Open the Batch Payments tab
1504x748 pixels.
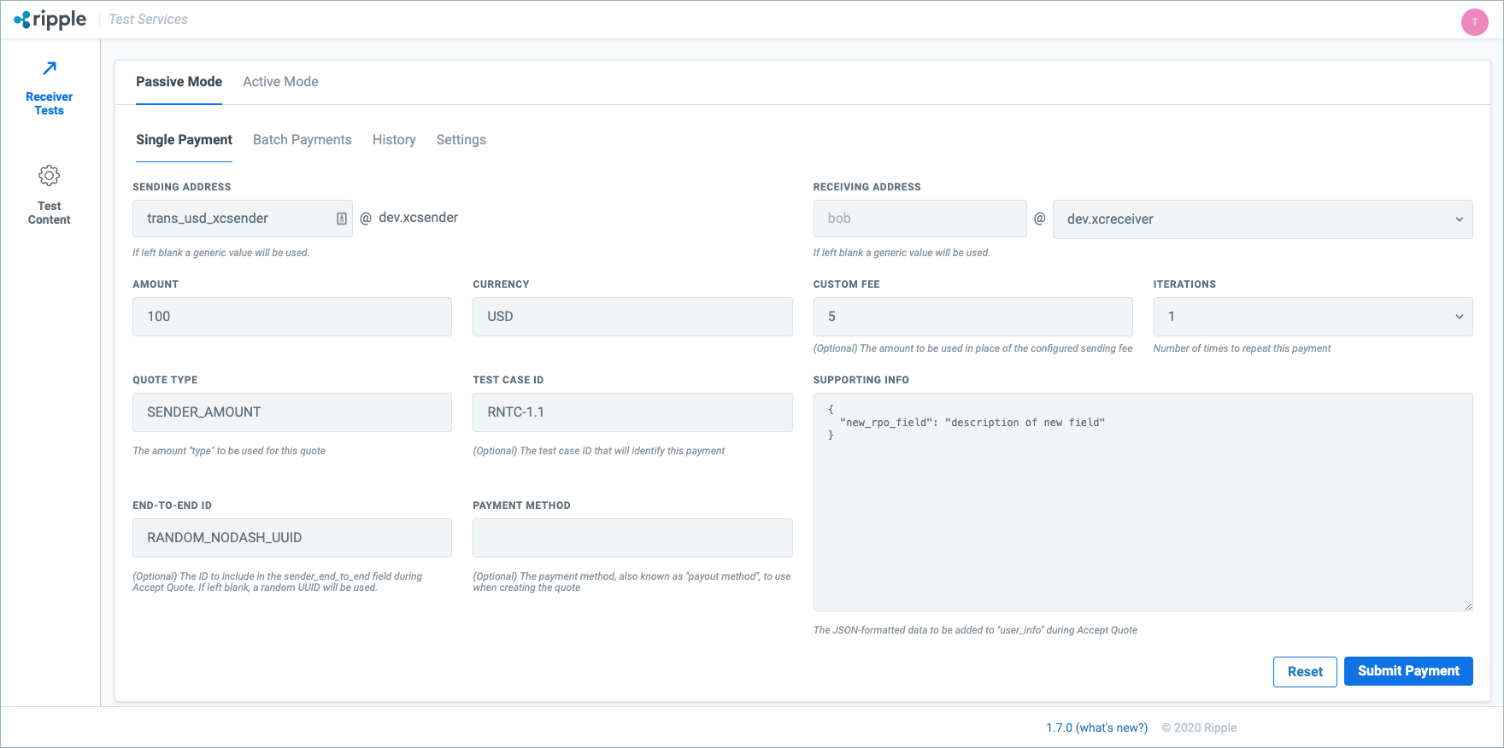pos(302,140)
